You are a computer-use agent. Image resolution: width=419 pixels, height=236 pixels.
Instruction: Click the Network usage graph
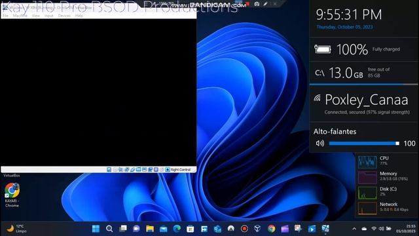(x=367, y=208)
